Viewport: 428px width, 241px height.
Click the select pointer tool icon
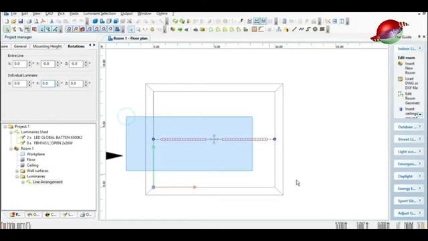(x=131, y=29)
